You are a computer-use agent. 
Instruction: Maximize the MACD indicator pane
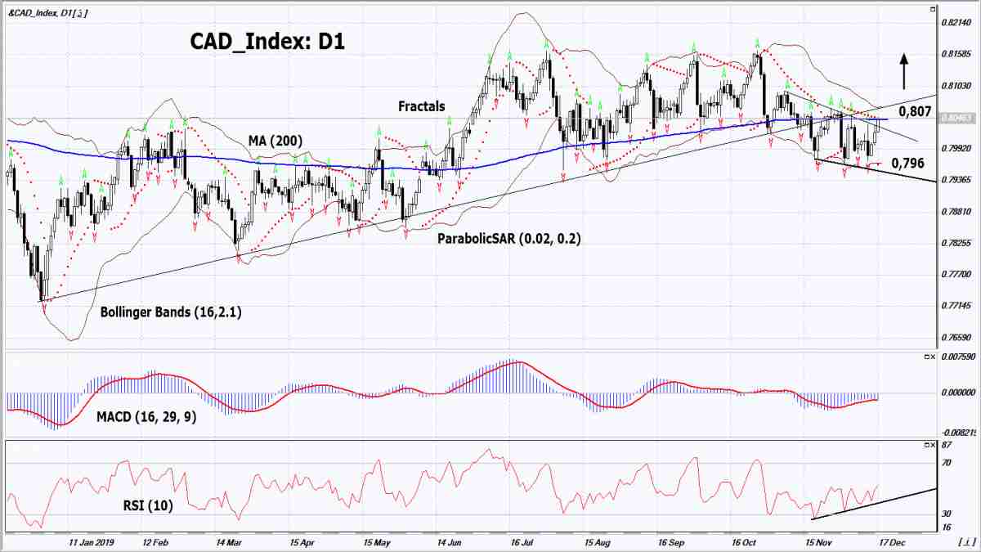click(927, 357)
